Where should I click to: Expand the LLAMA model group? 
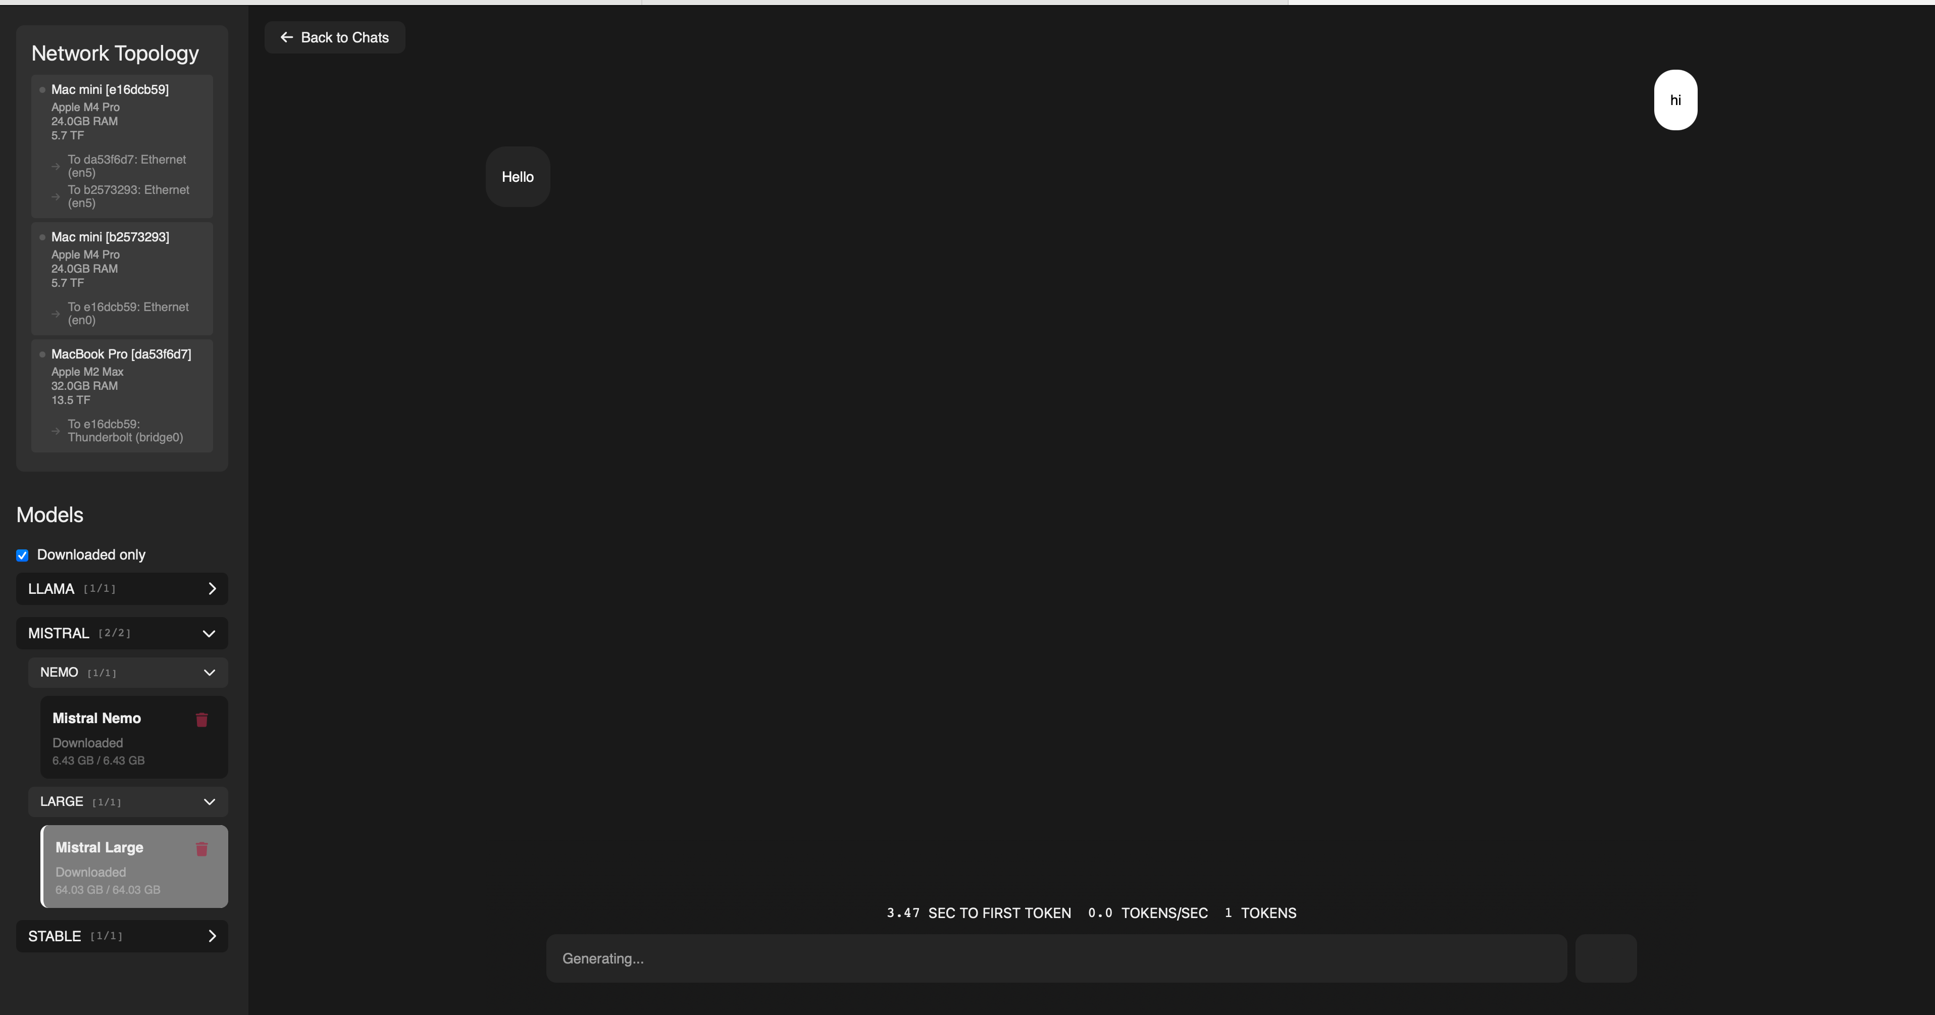pos(211,589)
